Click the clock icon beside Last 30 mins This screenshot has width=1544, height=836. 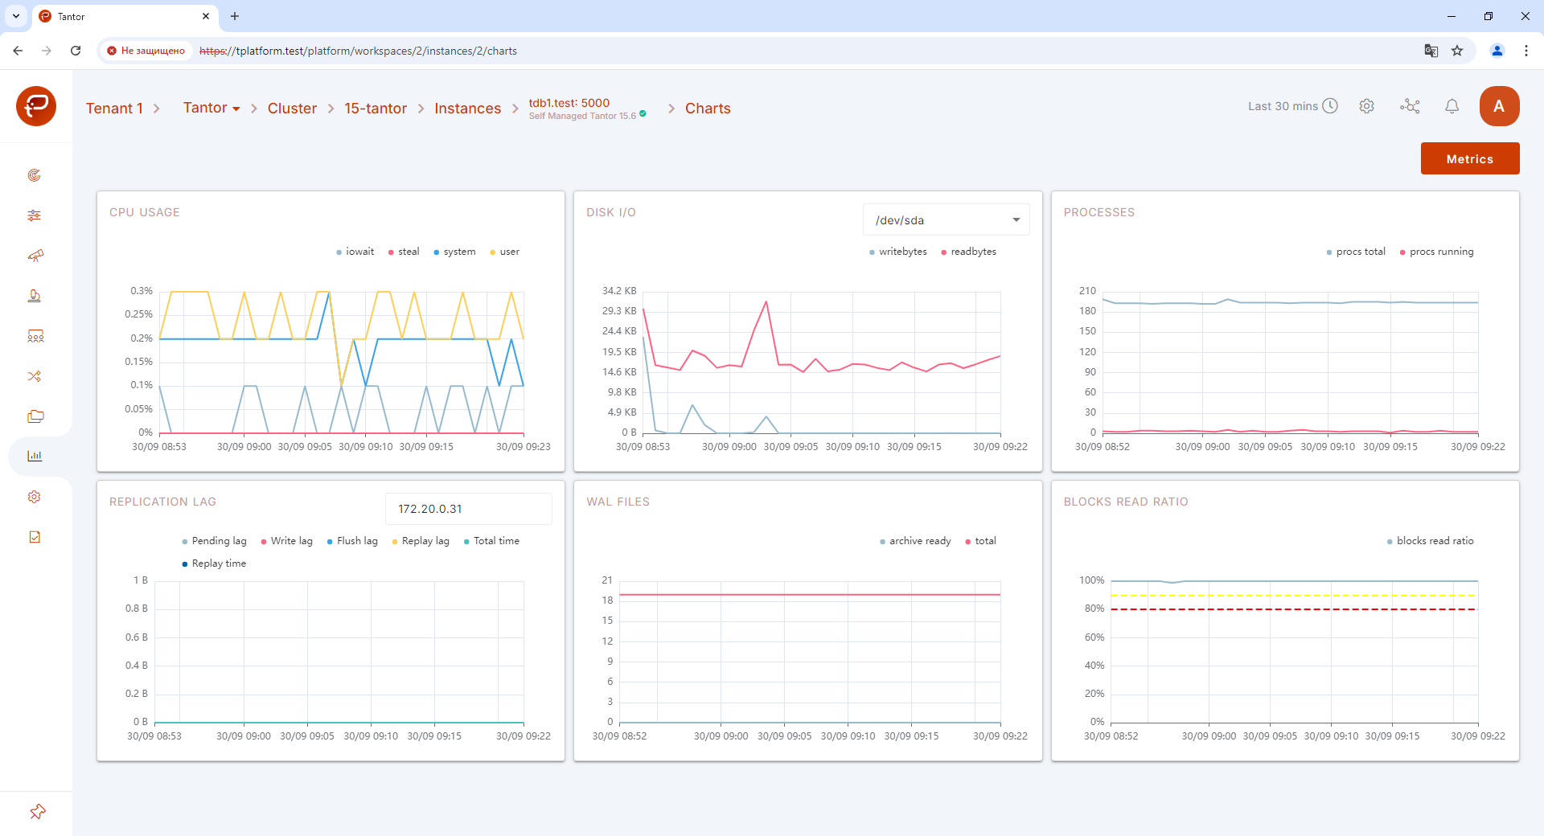[x=1330, y=106]
